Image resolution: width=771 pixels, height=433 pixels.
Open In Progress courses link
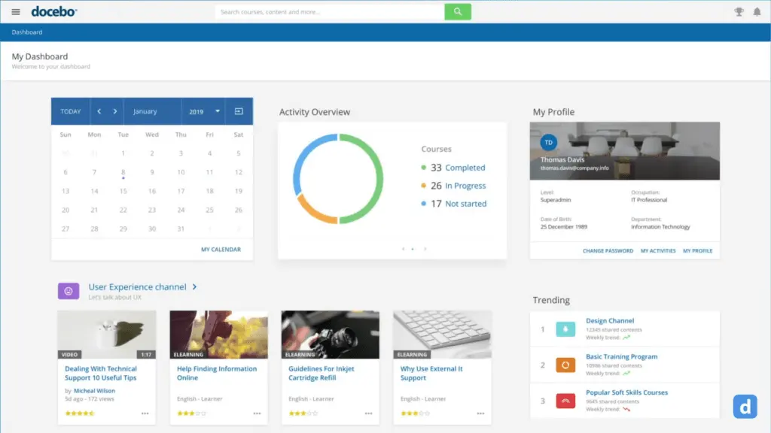coord(465,186)
